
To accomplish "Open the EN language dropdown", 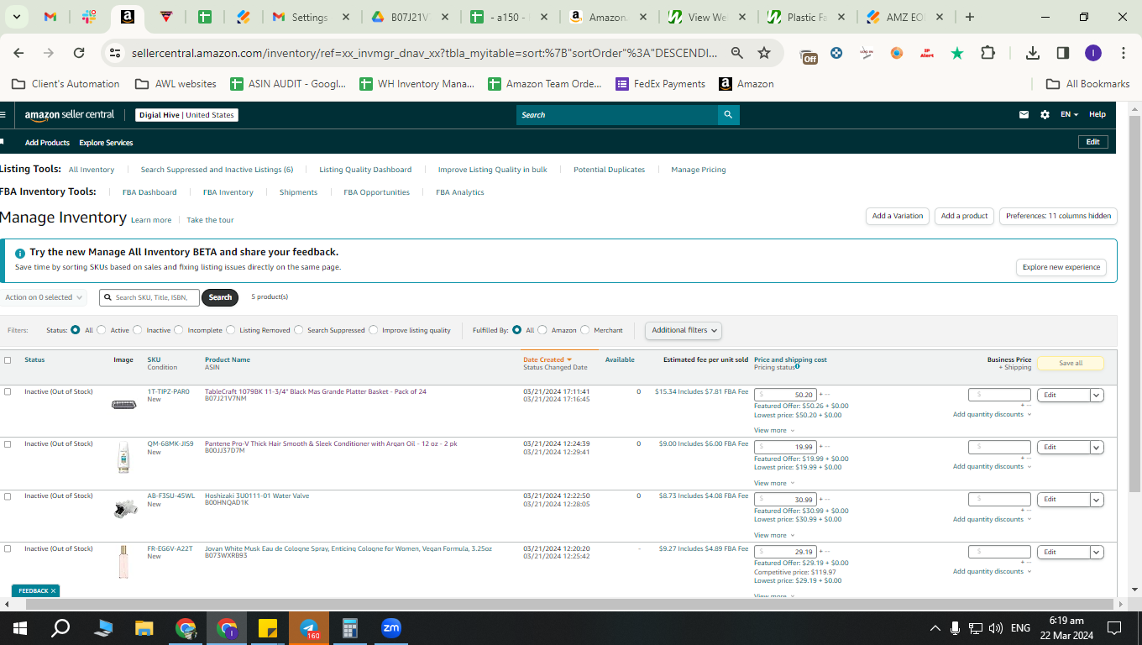I will [1069, 115].
